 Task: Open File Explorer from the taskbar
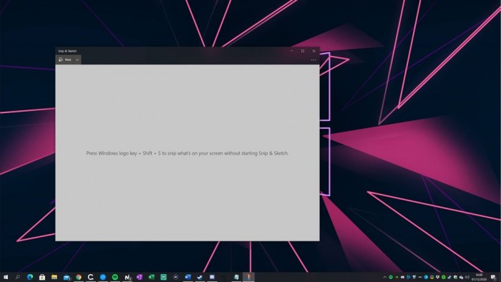pos(54,277)
